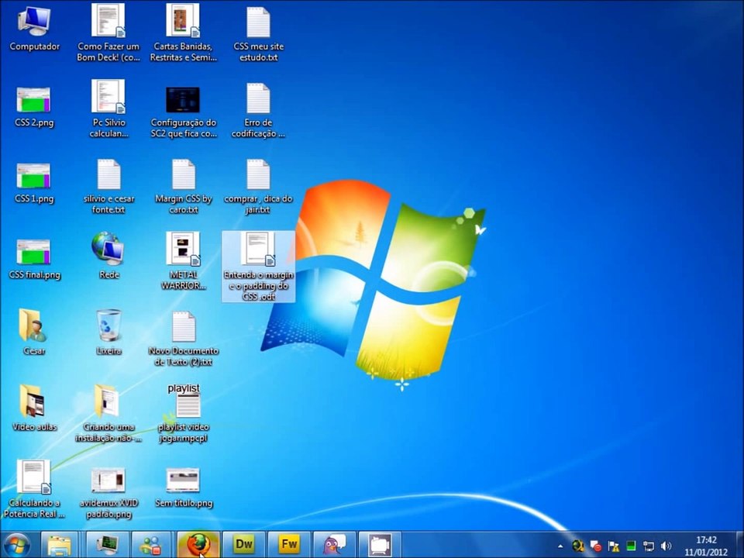Open the Rede network icon
Viewport: 744px width, 558px height.
[x=108, y=255]
